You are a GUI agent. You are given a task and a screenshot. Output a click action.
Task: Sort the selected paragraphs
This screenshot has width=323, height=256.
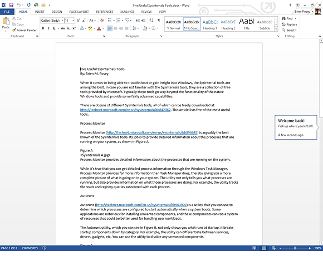(x=151, y=21)
